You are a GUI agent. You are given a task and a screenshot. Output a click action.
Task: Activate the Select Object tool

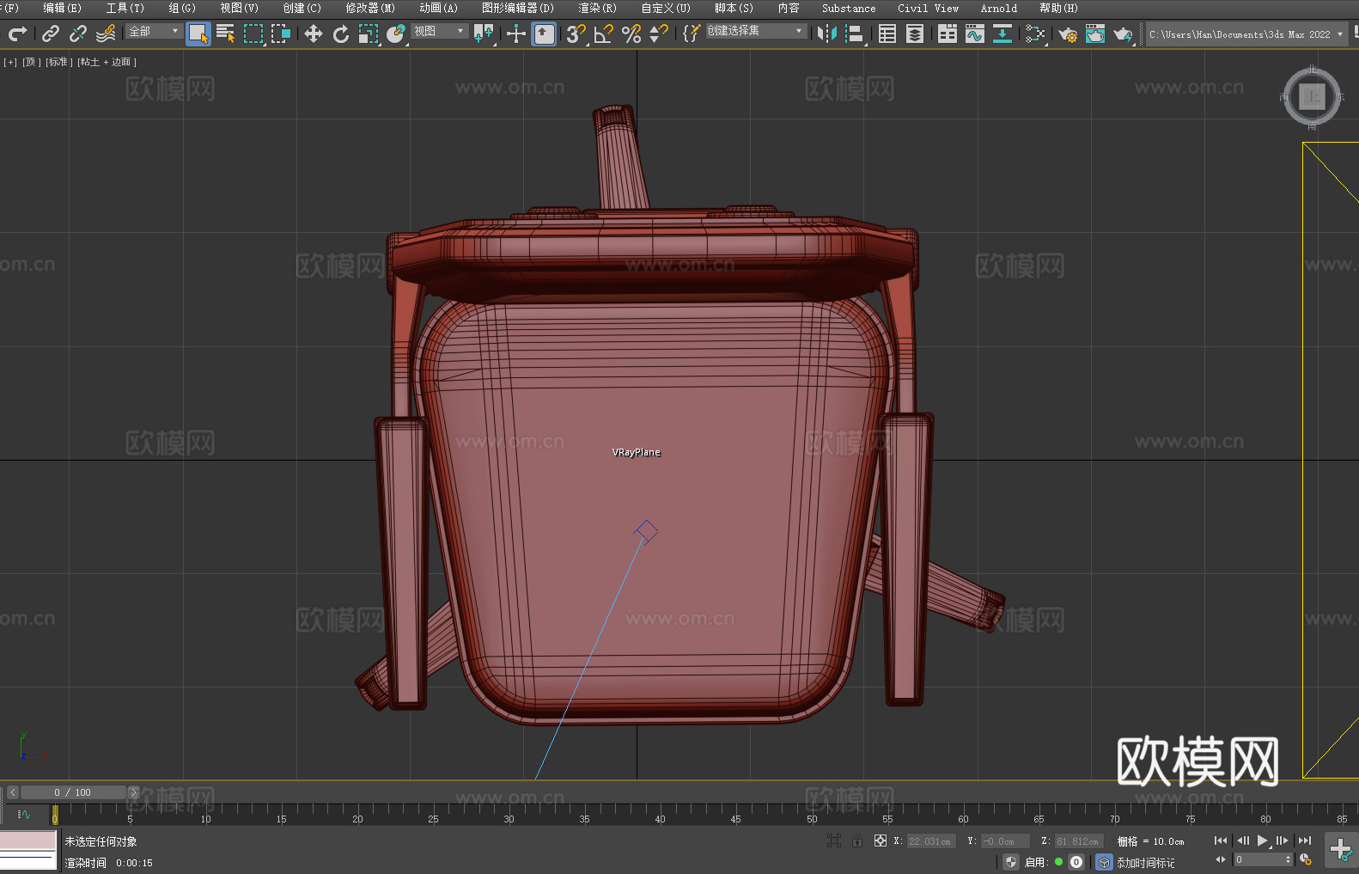point(198,34)
